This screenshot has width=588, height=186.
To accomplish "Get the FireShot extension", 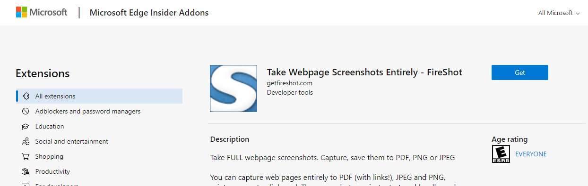I will (520, 73).
